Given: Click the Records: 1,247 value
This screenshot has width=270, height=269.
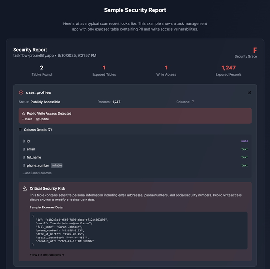Looking at the screenshot, I should coord(116,102).
